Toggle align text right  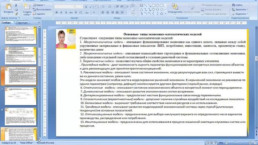coord(112,12)
